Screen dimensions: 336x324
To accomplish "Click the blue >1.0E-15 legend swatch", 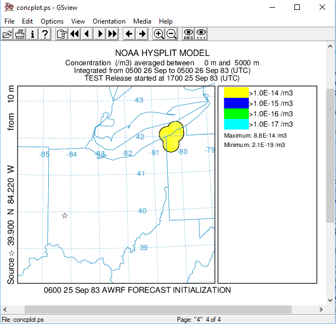I will (236, 103).
